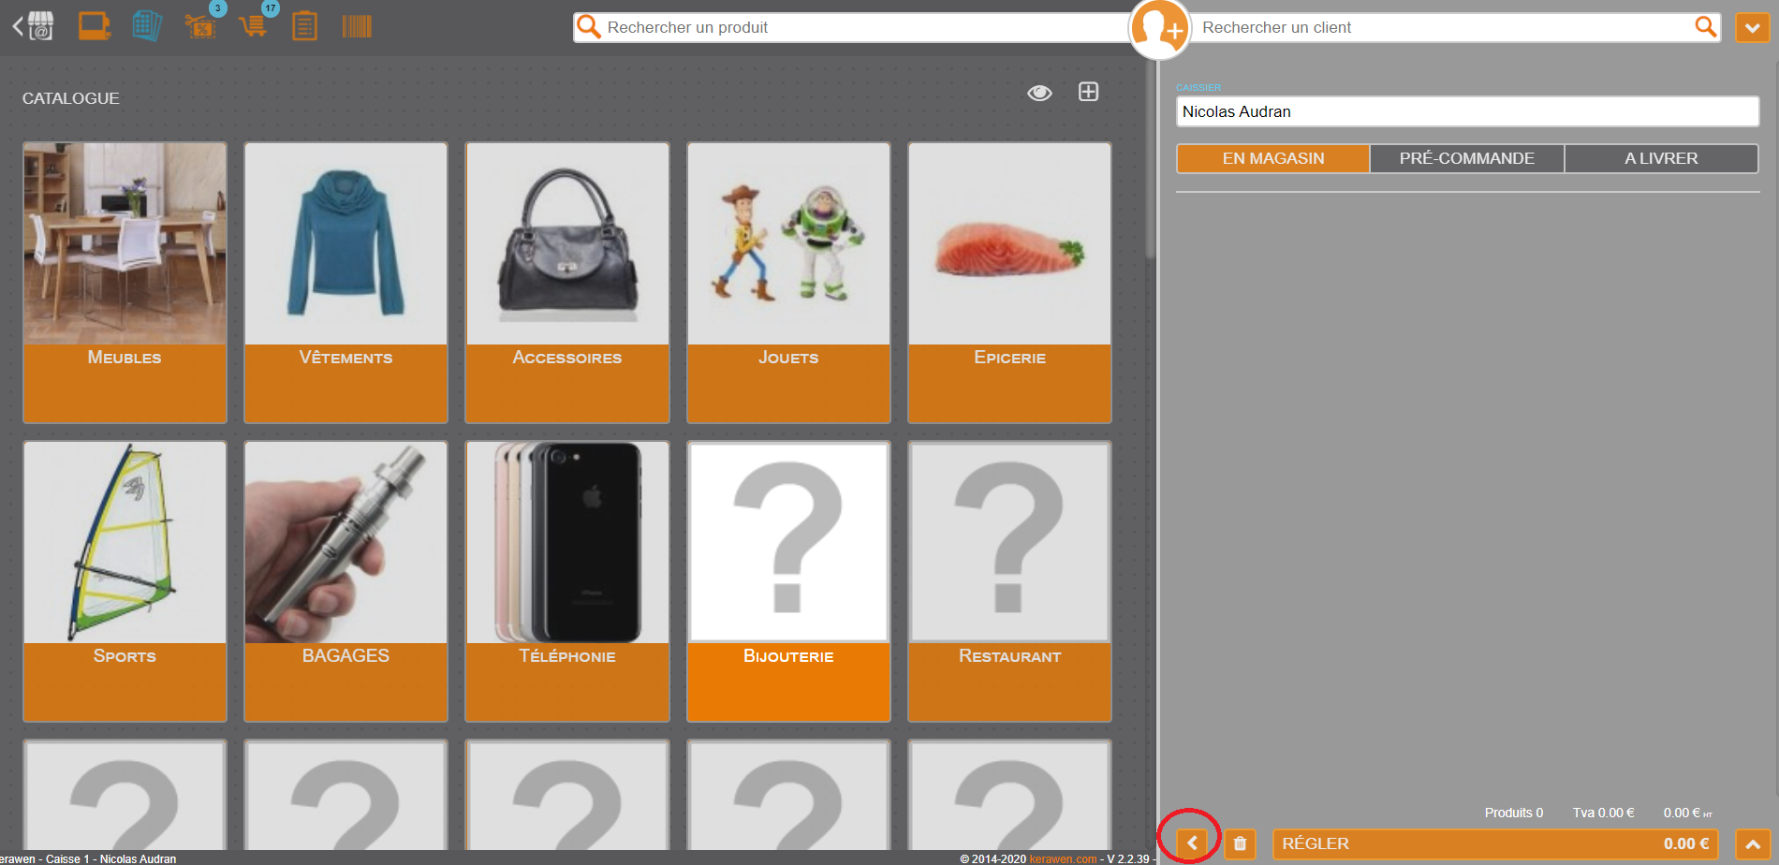Switch to the PRÉ-COMMANDE tab
Viewport: 1779px width, 865px height.
click(1466, 158)
